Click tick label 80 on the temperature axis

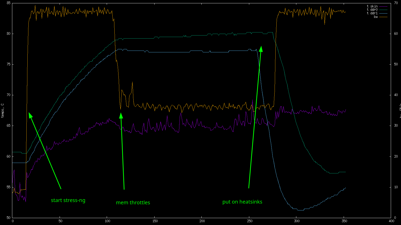point(9,34)
